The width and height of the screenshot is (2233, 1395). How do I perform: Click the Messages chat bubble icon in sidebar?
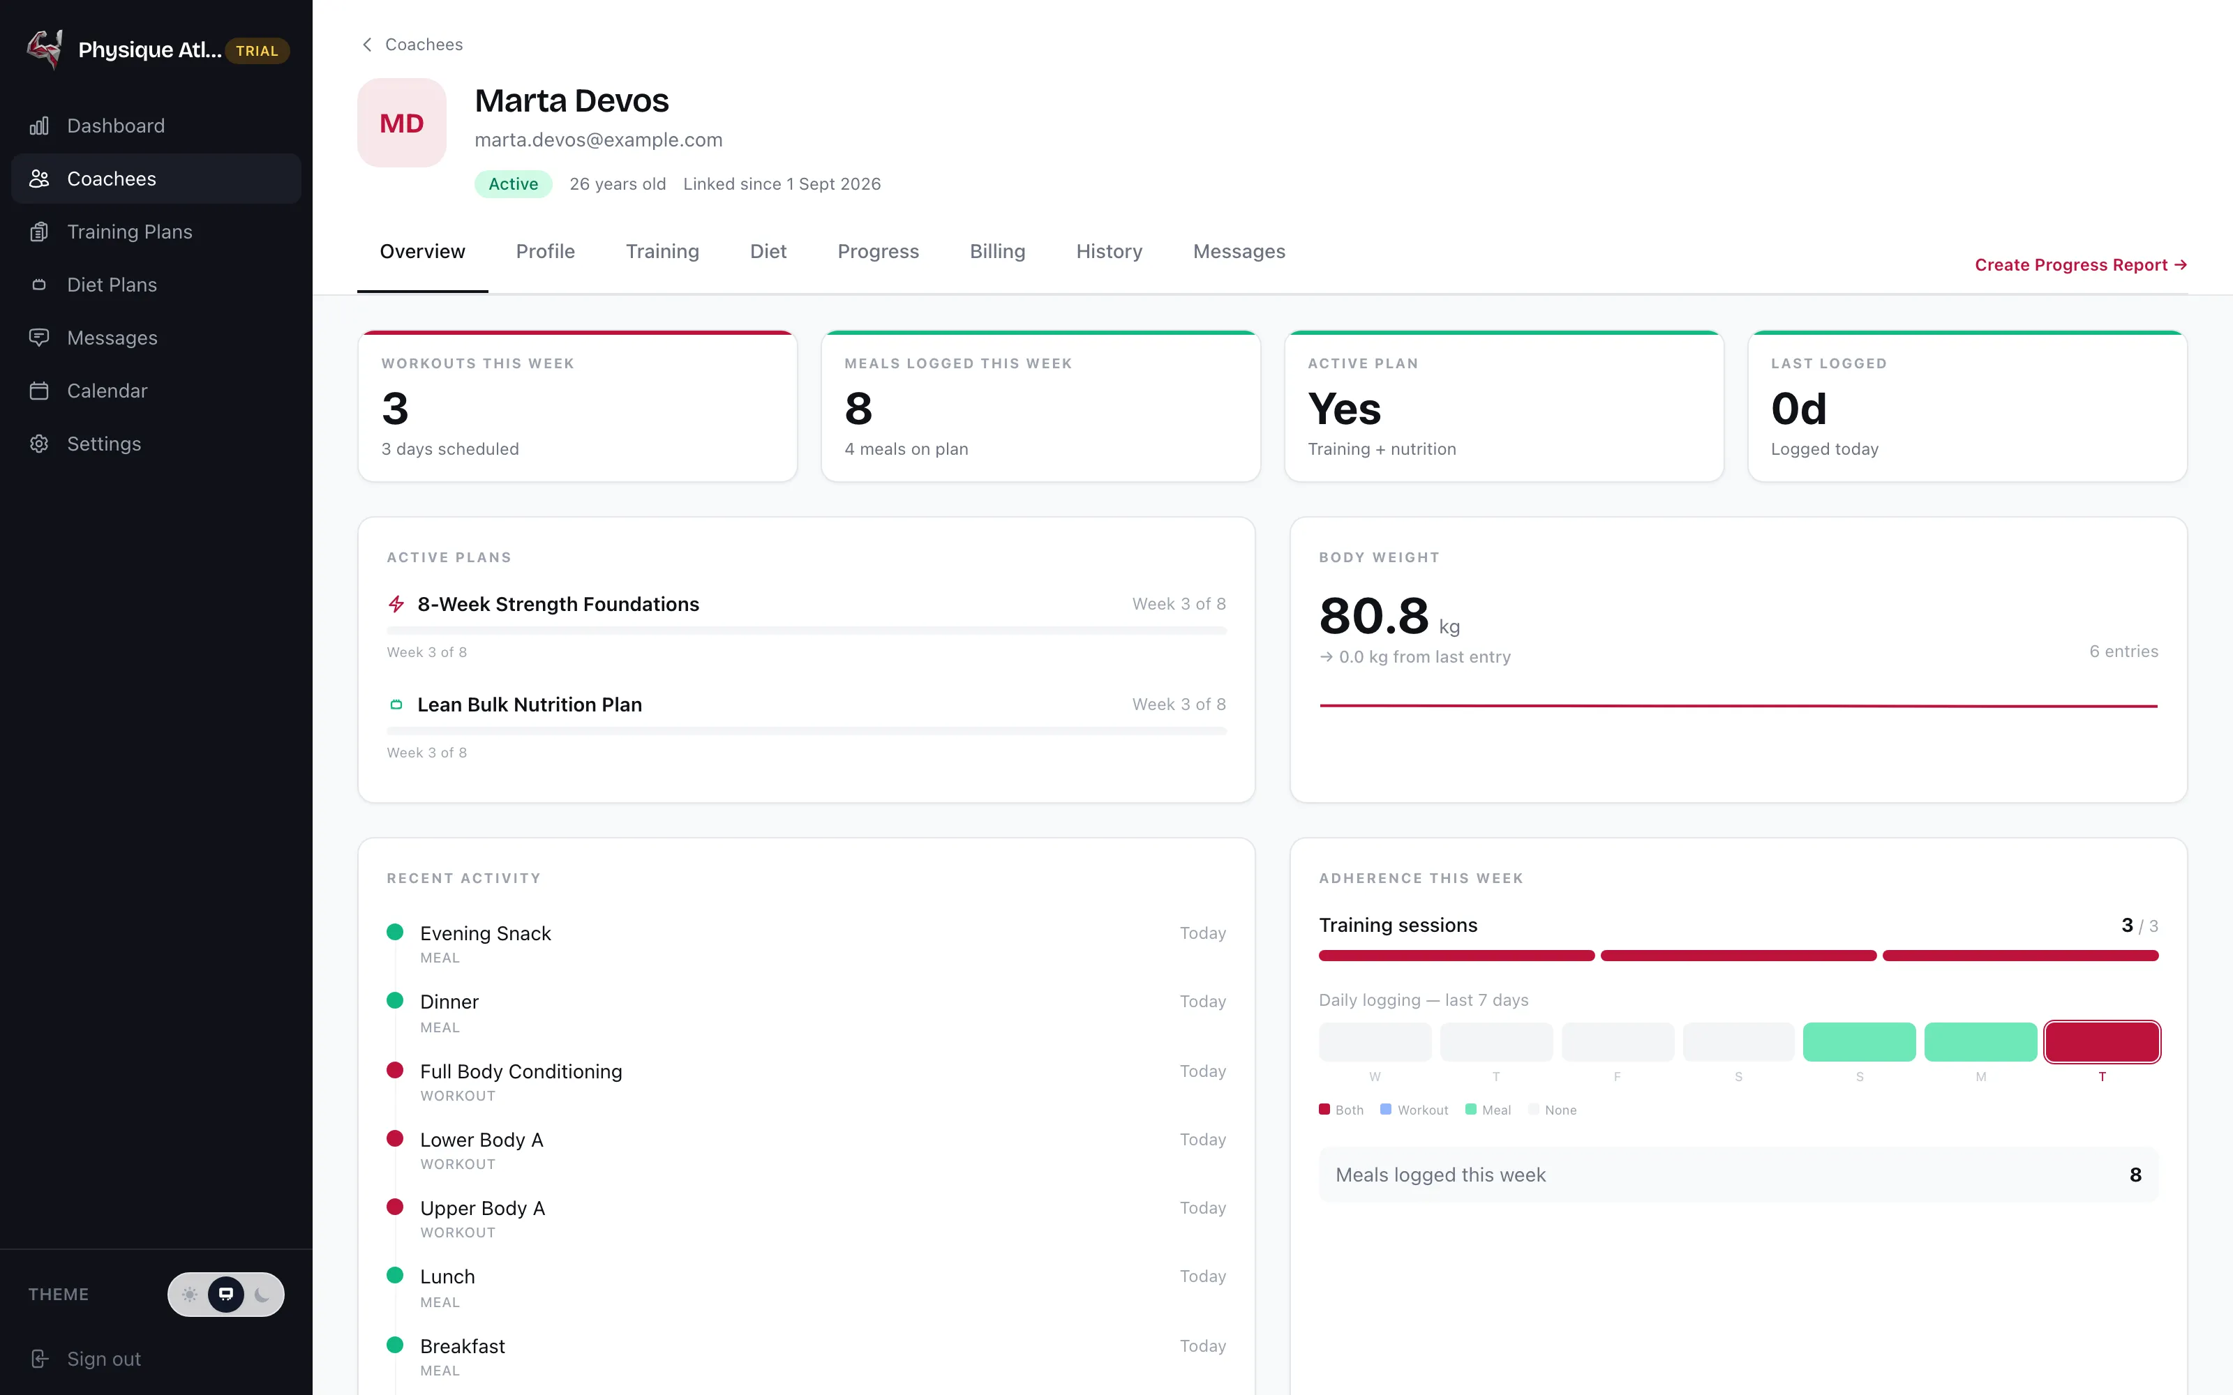pos(39,338)
